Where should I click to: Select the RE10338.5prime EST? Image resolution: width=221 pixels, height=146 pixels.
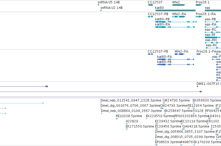[x=117, y=119]
